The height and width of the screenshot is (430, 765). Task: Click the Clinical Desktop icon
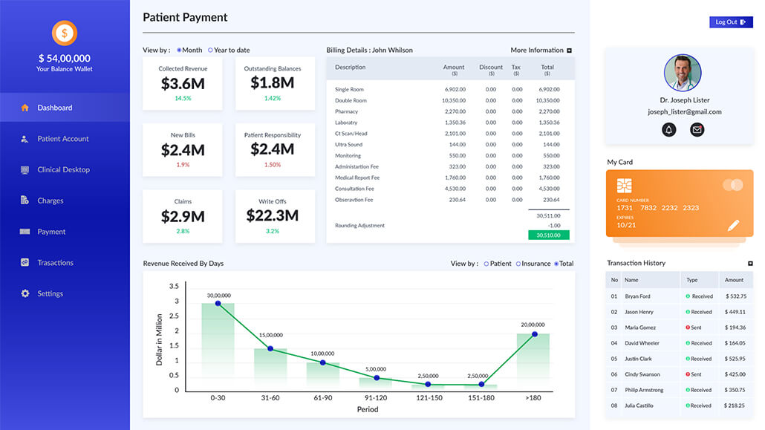click(25, 169)
